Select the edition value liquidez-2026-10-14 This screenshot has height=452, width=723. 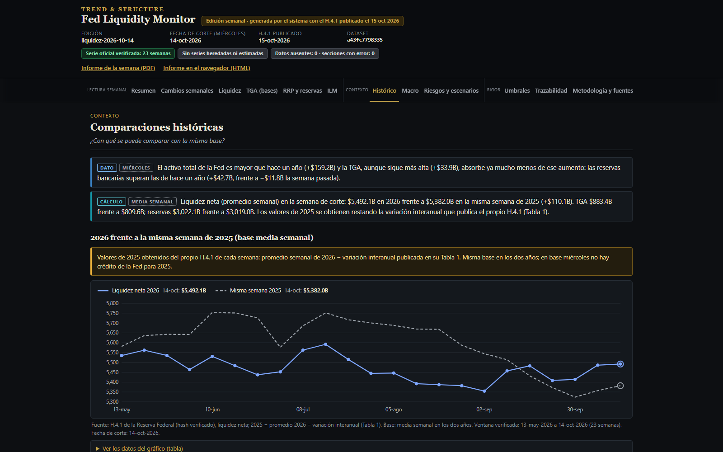108,41
